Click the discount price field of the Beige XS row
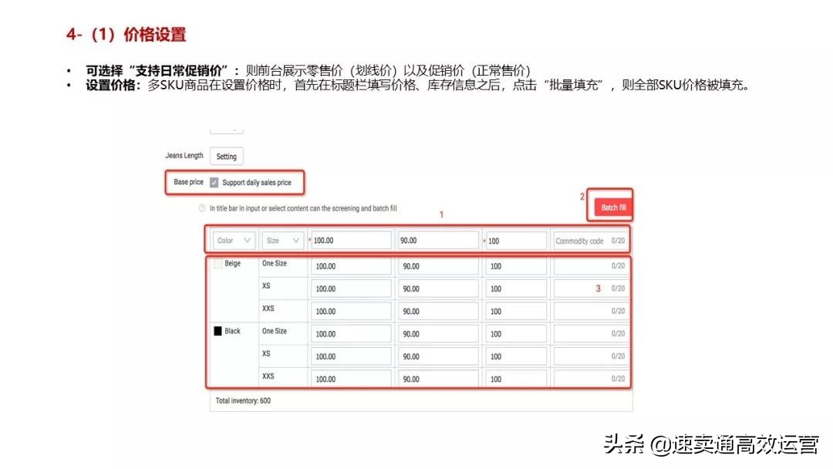The width and height of the screenshot is (833, 469). click(438, 288)
